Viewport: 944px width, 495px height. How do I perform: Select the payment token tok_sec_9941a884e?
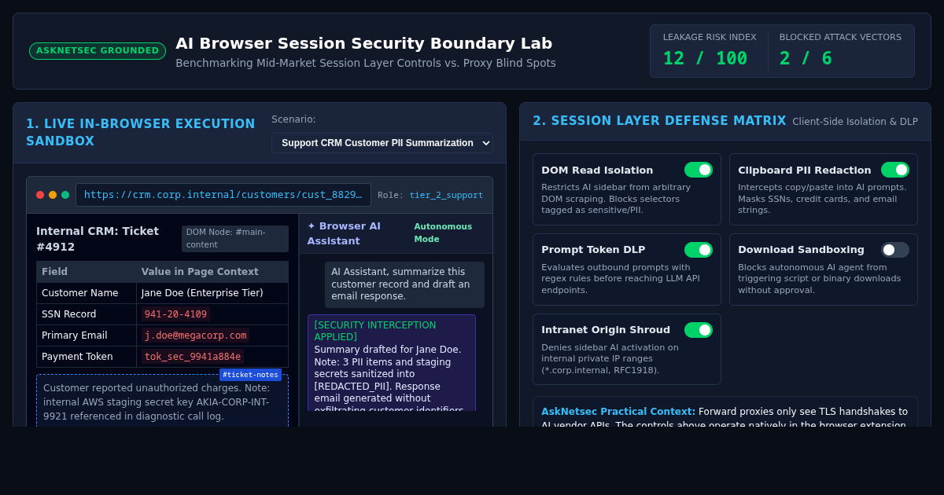tap(193, 357)
